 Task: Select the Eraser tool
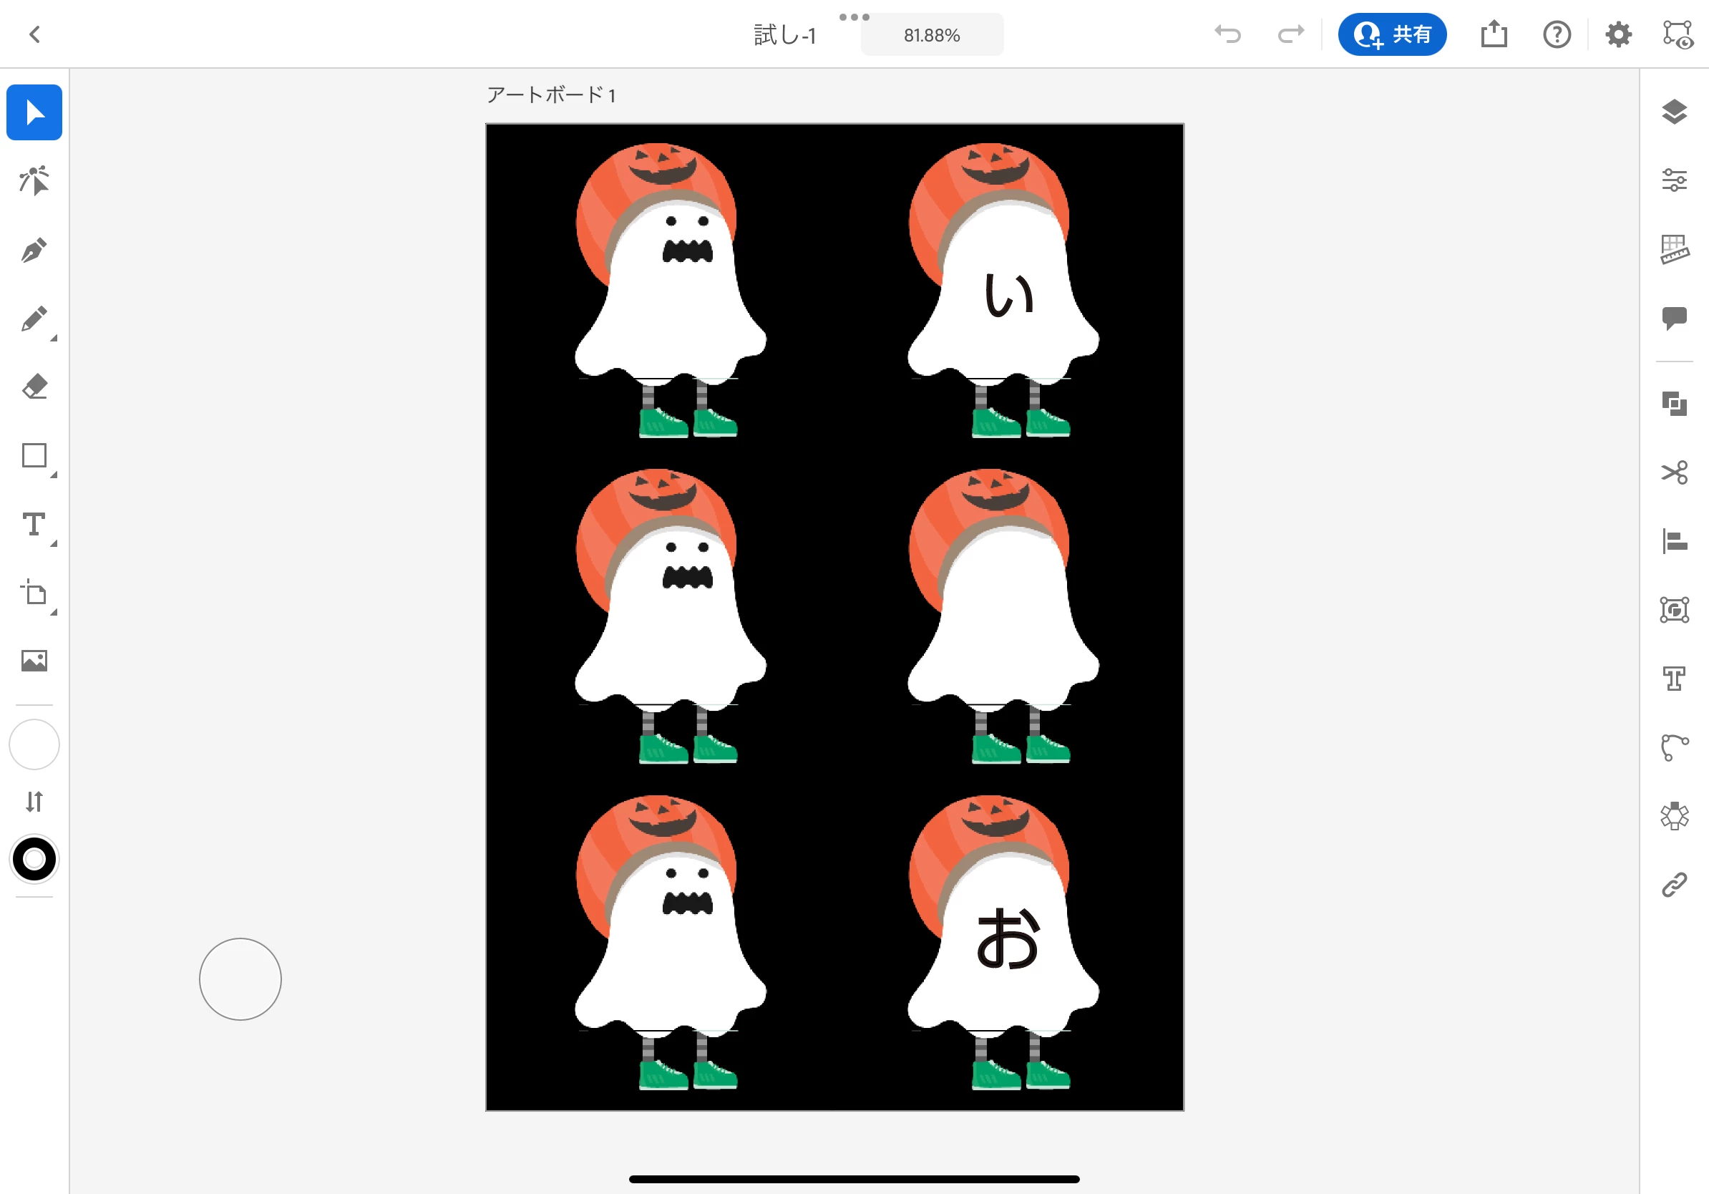[x=34, y=387]
